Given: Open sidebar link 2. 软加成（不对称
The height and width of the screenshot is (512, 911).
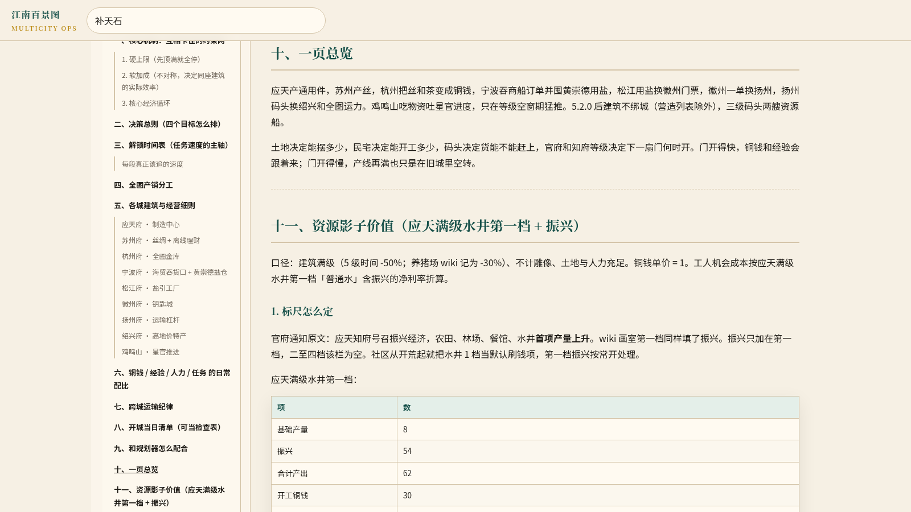Looking at the screenshot, I should 174,81.
